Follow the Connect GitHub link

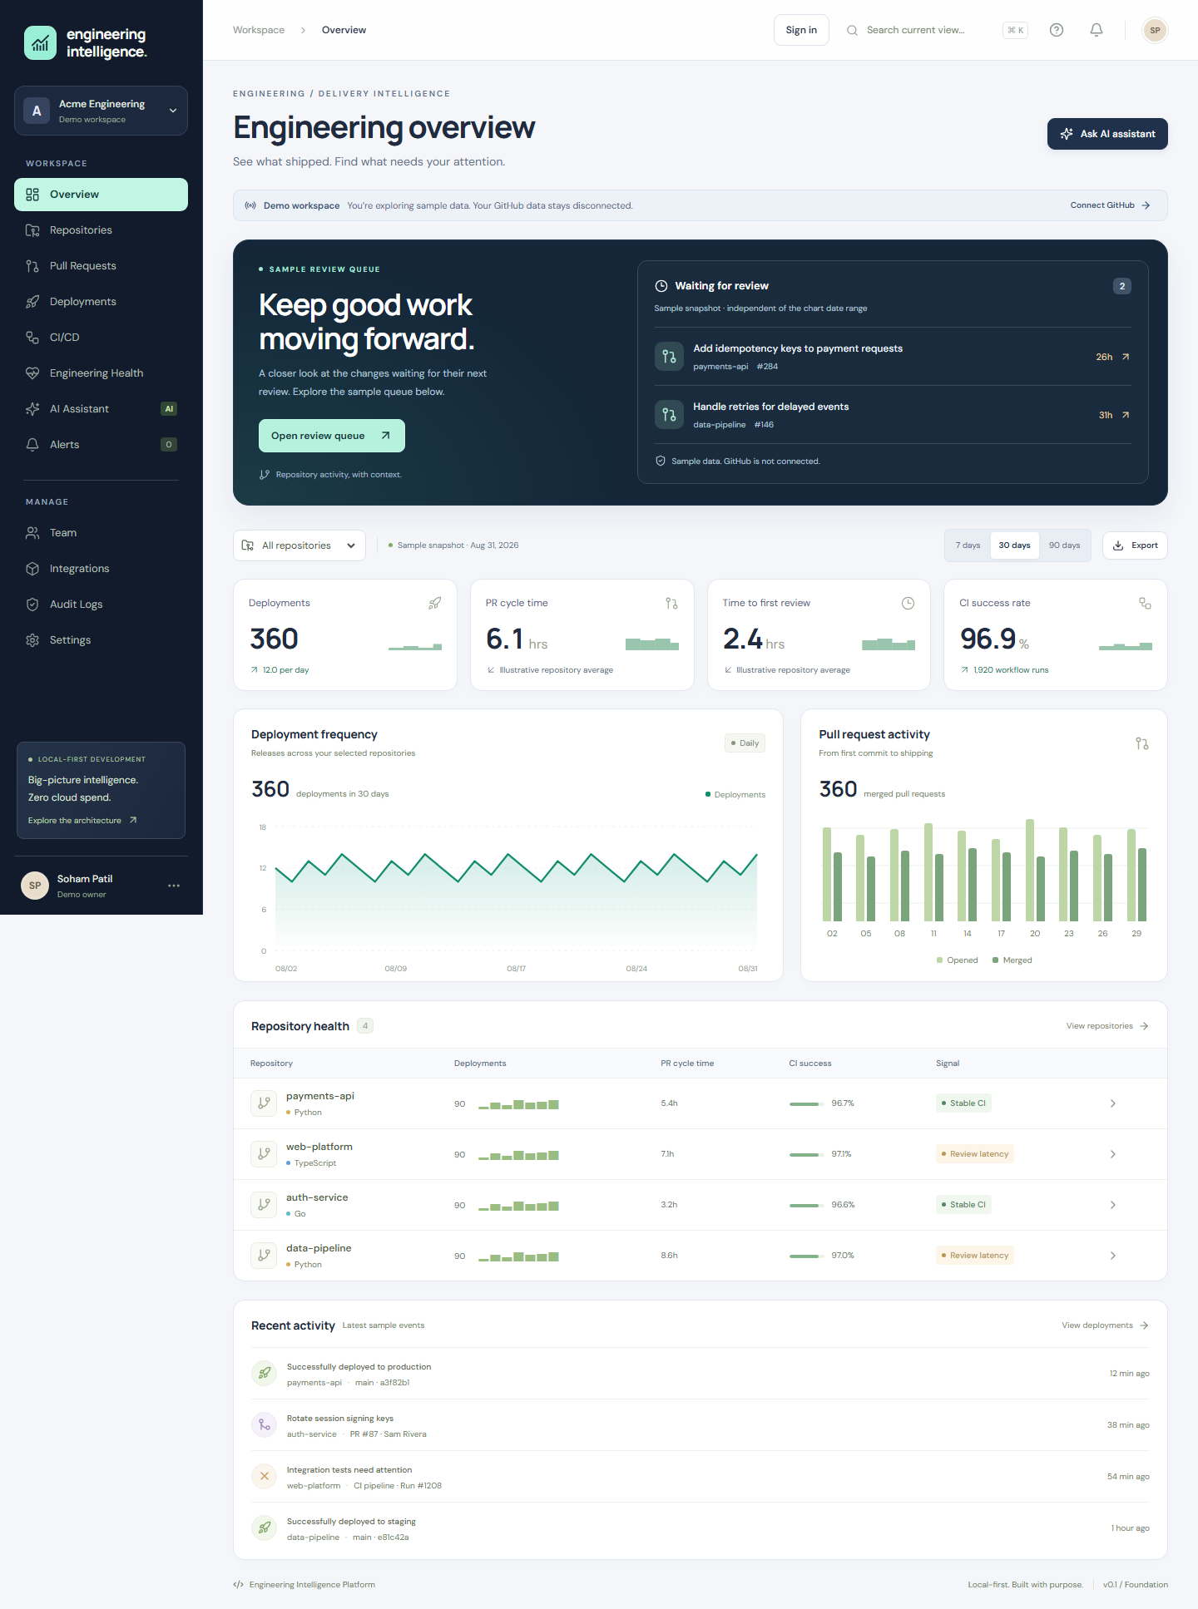tap(1110, 205)
